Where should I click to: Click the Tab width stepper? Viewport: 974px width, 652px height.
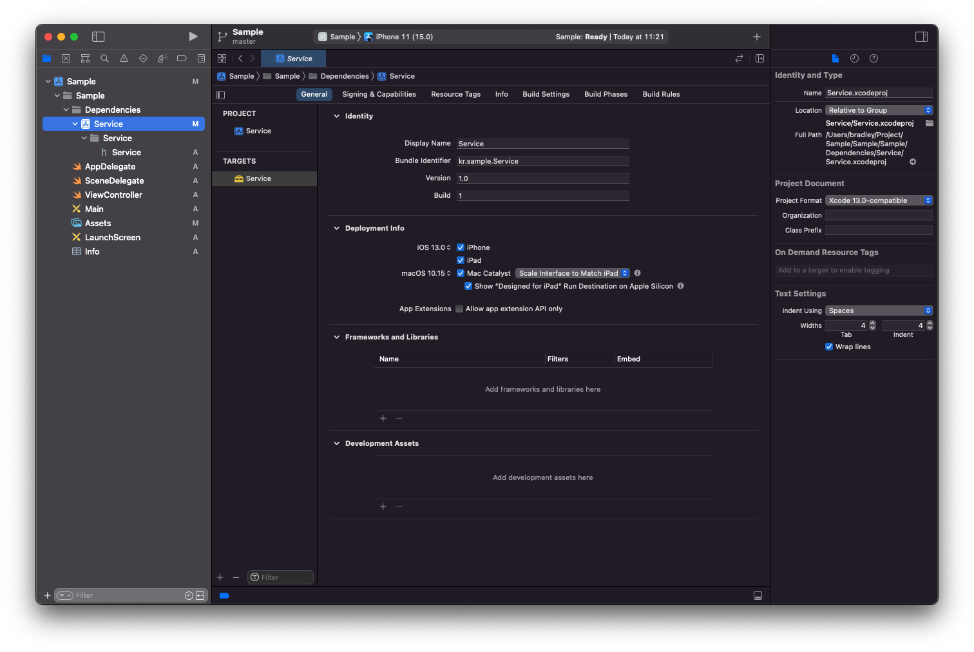click(x=872, y=325)
